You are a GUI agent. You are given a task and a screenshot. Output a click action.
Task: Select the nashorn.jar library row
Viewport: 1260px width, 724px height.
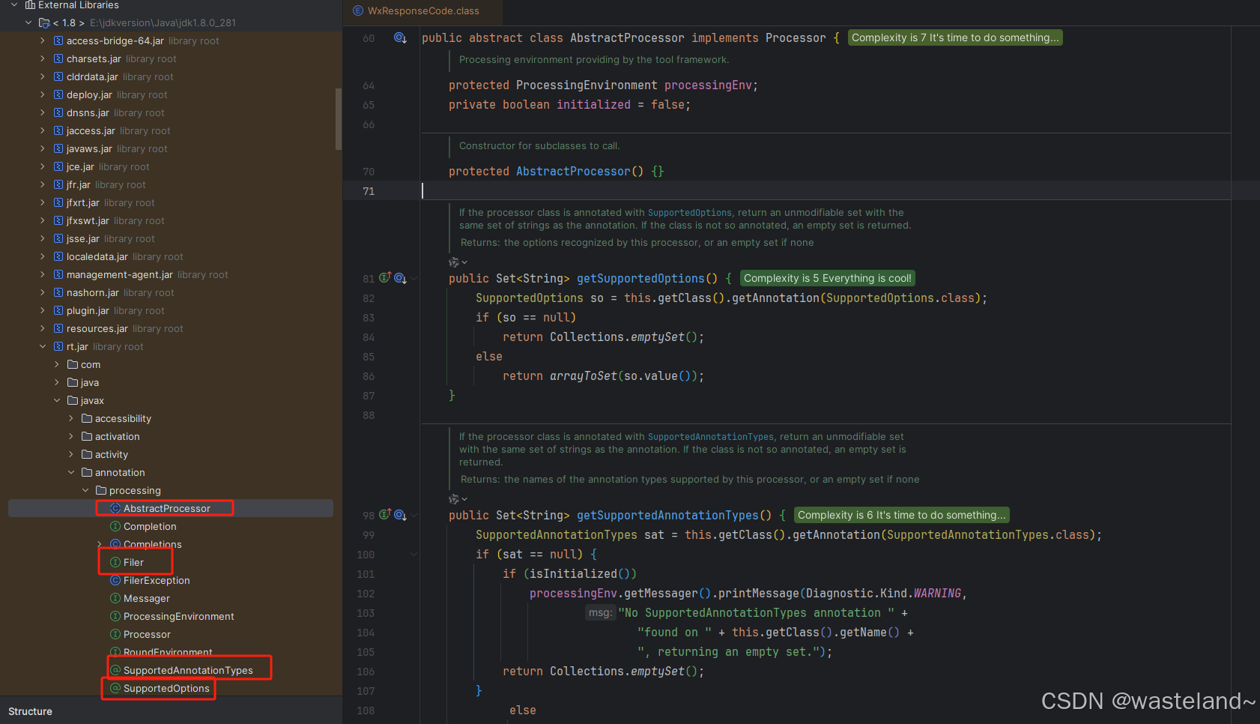coord(171,293)
